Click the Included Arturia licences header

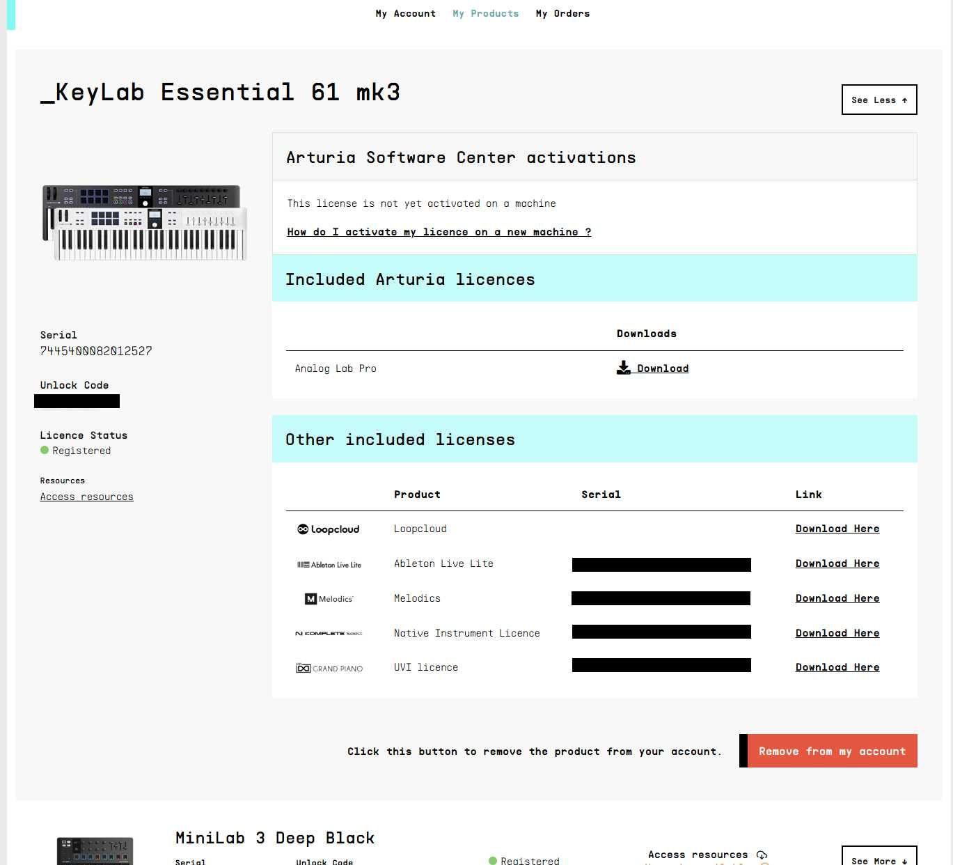[x=594, y=279]
